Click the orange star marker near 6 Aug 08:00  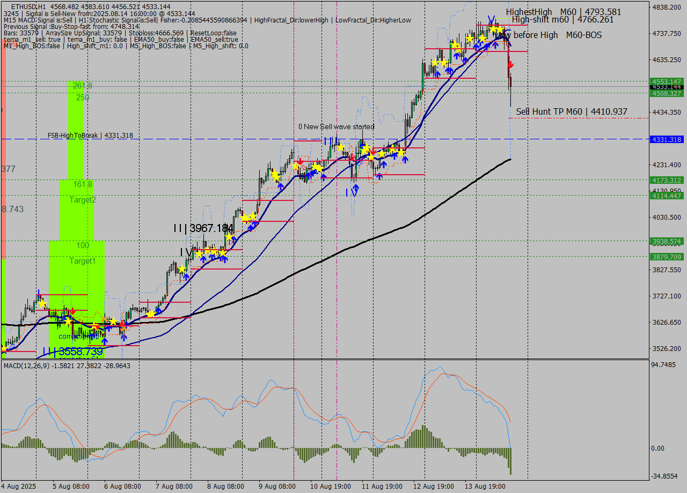click(105, 319)
